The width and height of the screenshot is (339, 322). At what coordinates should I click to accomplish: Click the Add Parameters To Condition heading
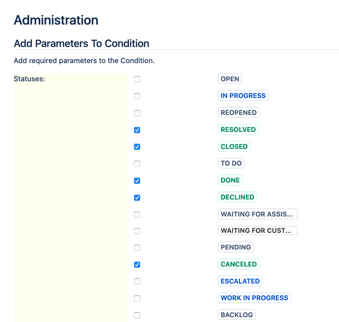point(81,43)
